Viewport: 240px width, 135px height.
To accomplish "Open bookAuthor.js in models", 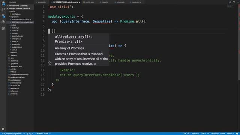I will point(17,36).
